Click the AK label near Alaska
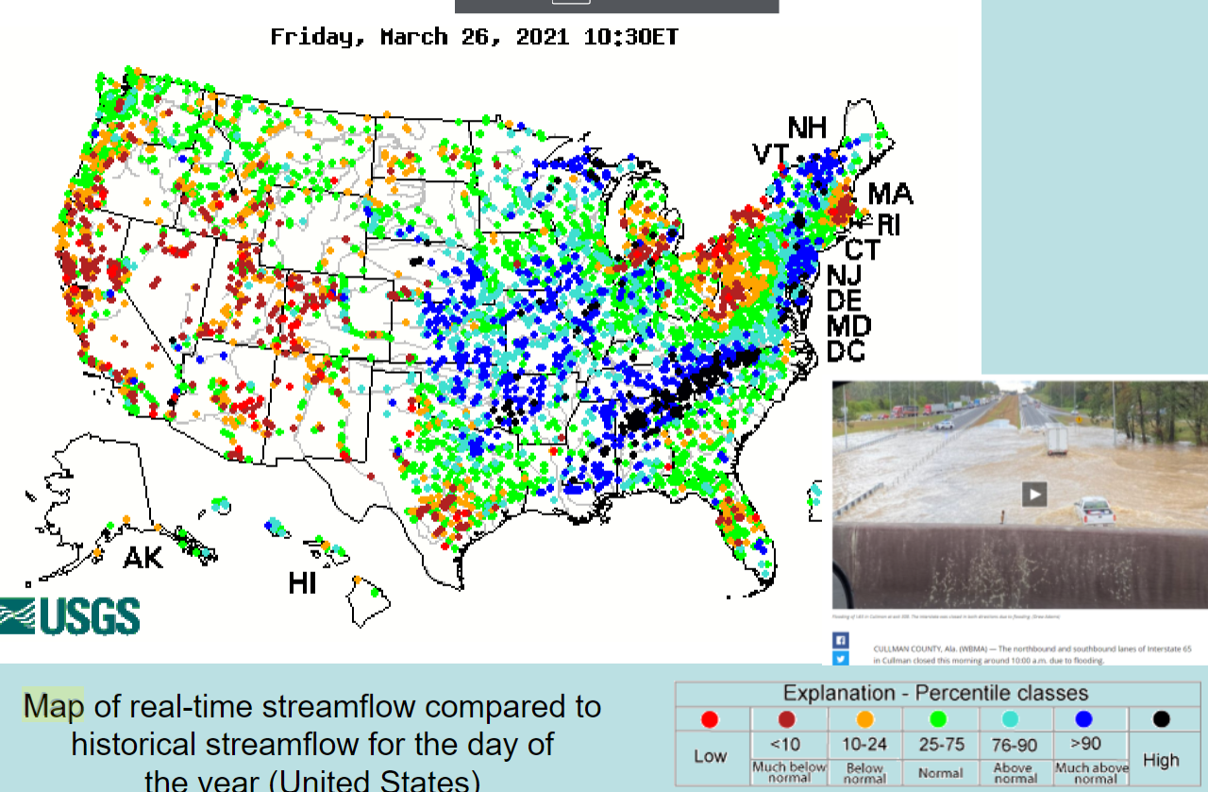 click(143, 558)
